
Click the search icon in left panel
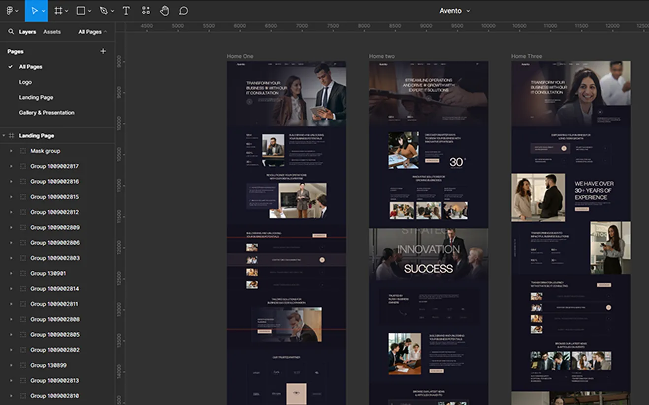pos(11,32)
